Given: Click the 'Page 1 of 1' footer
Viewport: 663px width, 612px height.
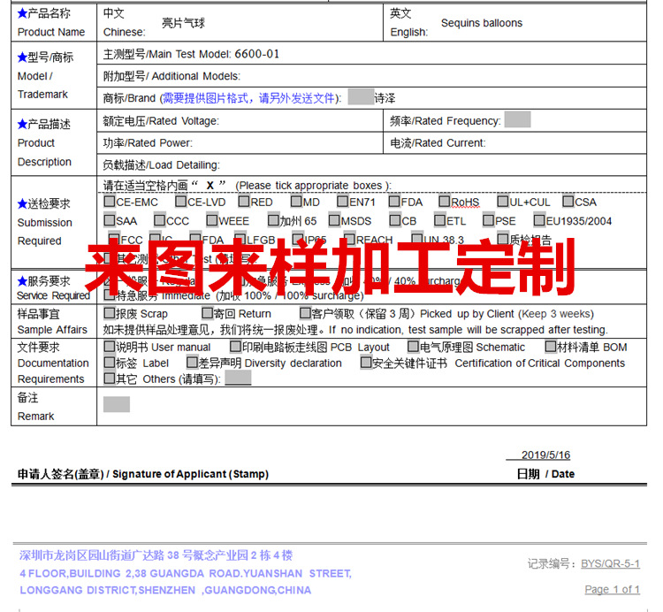Looking at the screenshot, I should click(x=613, y=589).
